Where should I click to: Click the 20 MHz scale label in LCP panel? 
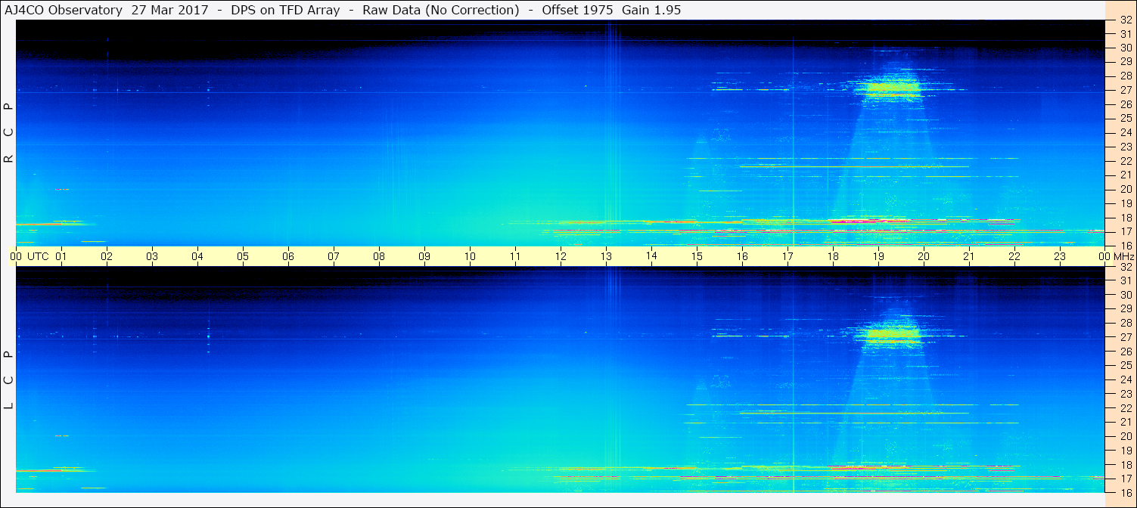click(x=1125, y=436)
